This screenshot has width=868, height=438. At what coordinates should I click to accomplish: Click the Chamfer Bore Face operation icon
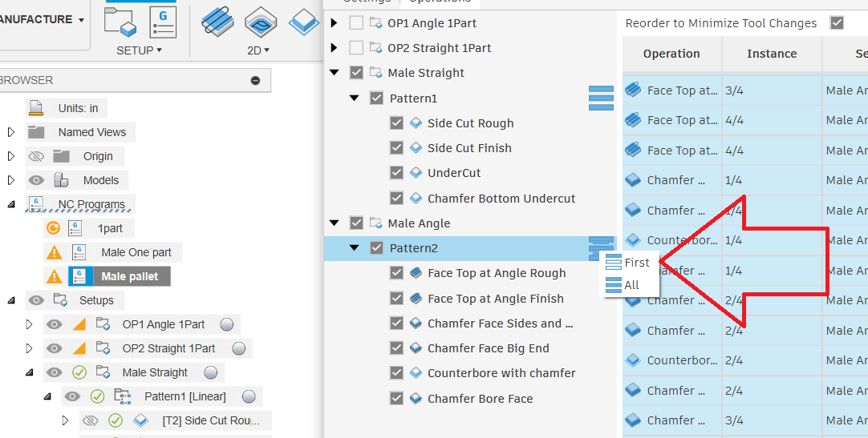click(416, 398)
